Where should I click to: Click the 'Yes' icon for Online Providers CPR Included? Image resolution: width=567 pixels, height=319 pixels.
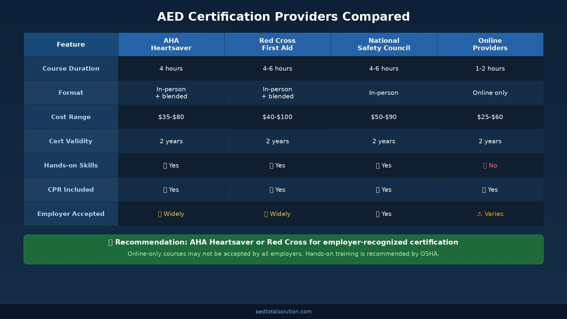pyautogui.click(x=484, y=190)
